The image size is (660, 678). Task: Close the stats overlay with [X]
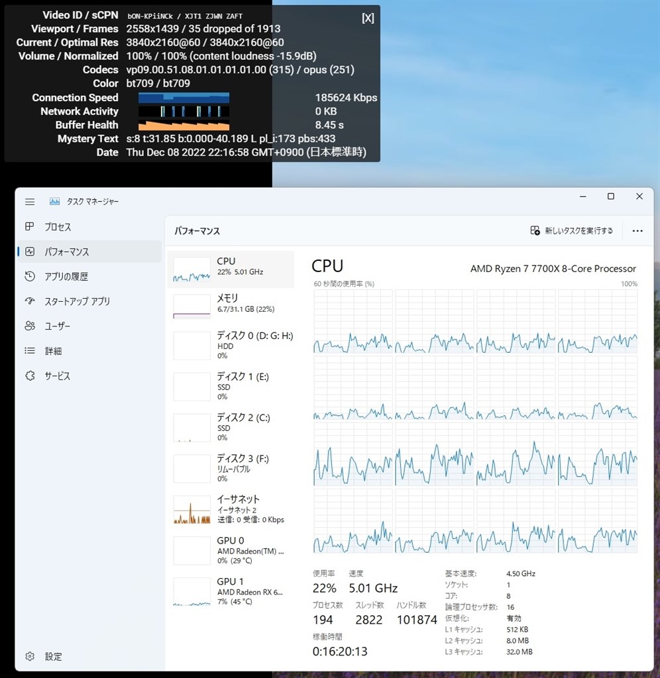point(368,18)
